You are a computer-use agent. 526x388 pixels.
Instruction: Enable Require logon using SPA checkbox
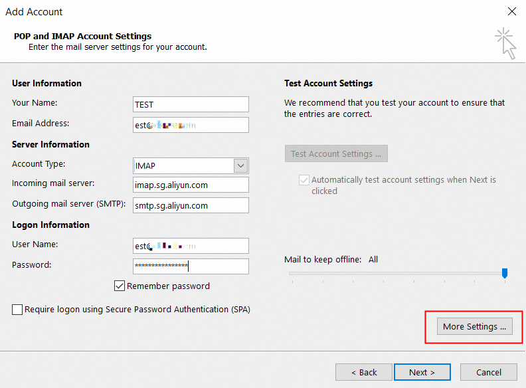click(x=17, y=310)
